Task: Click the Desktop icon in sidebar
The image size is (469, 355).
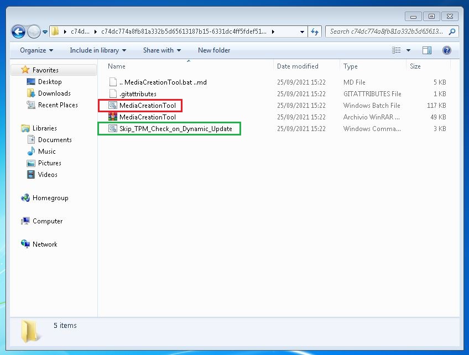Action: 31,81
